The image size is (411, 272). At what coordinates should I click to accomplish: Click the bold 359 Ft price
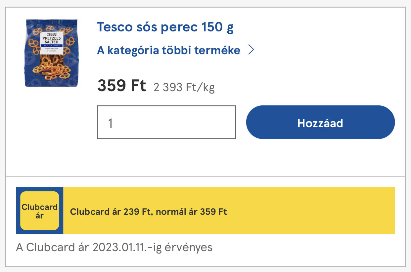tap(121, 86)
